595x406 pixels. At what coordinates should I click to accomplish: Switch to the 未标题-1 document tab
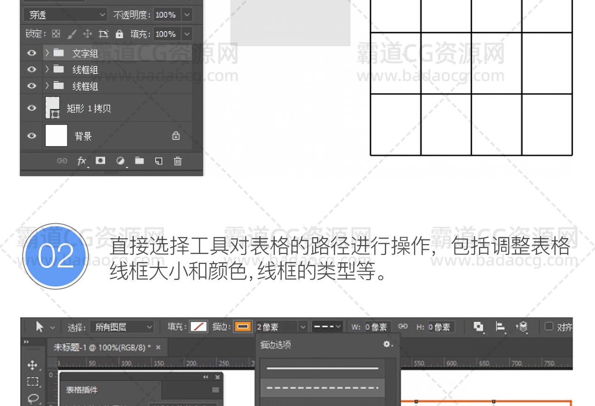tap(102, 347)
